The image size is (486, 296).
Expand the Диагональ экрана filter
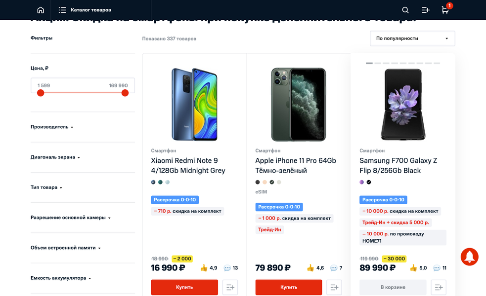click(x=55, y=157)
